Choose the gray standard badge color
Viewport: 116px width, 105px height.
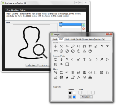tap(70, 97)
